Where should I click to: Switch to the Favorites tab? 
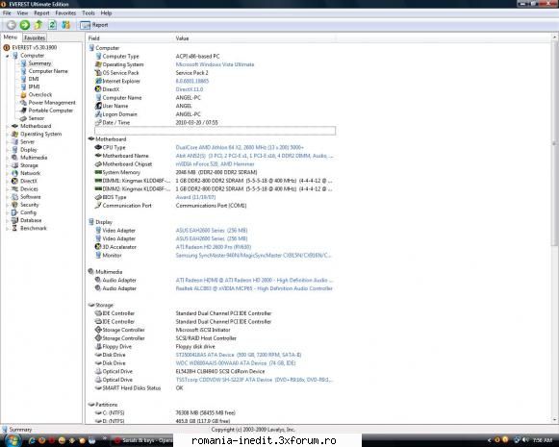pyautogui.click(x=35, y=37)
